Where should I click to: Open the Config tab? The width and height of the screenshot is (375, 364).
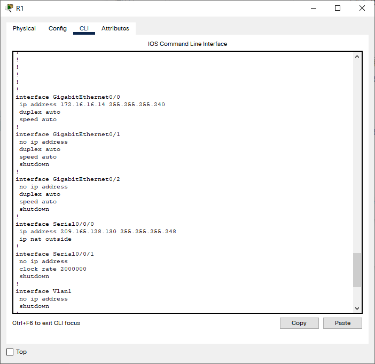pyautogui.click(x=58, y=28)
